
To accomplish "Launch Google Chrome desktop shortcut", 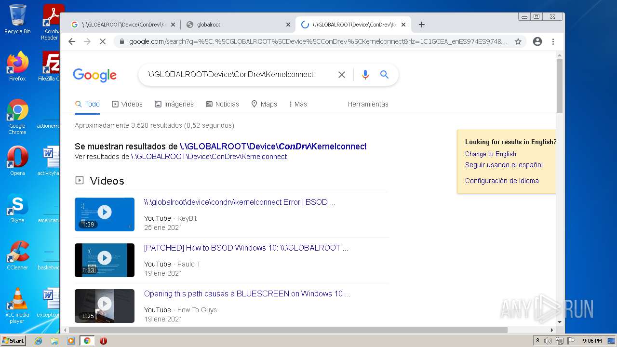I will [17, 117].
